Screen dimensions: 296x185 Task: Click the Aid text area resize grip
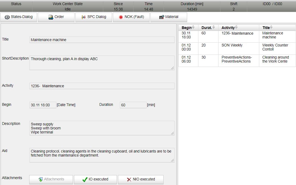coord(172,160)
